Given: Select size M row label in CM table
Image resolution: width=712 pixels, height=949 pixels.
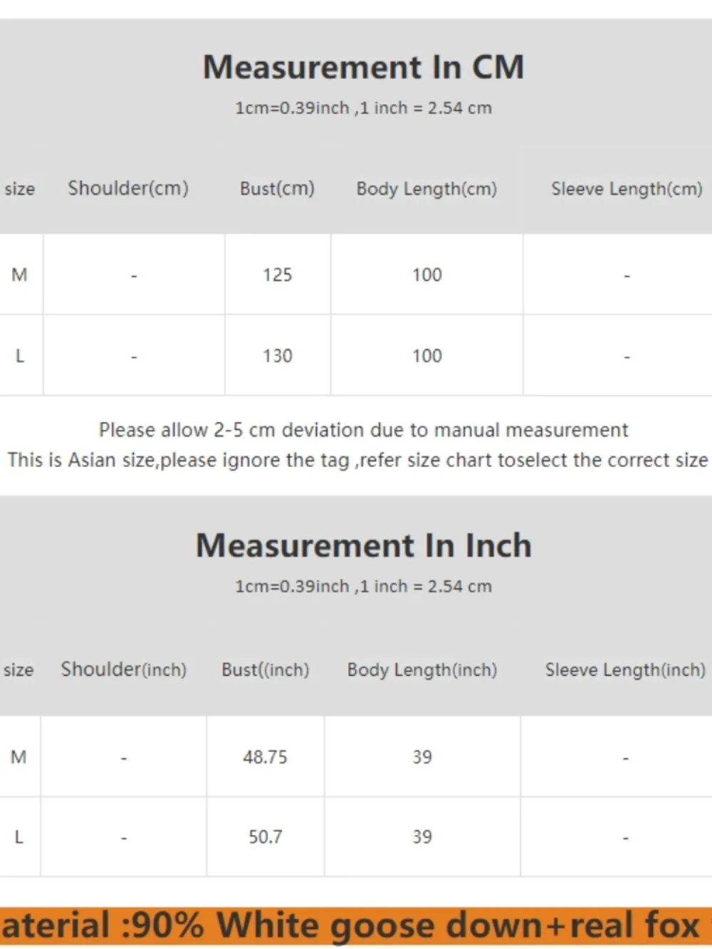Looking at the screenshot, I should [19, 275].
